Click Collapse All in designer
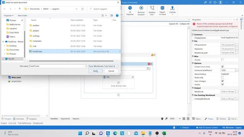Viewport: 244px width, 137px height. click(x=184, y=24)
